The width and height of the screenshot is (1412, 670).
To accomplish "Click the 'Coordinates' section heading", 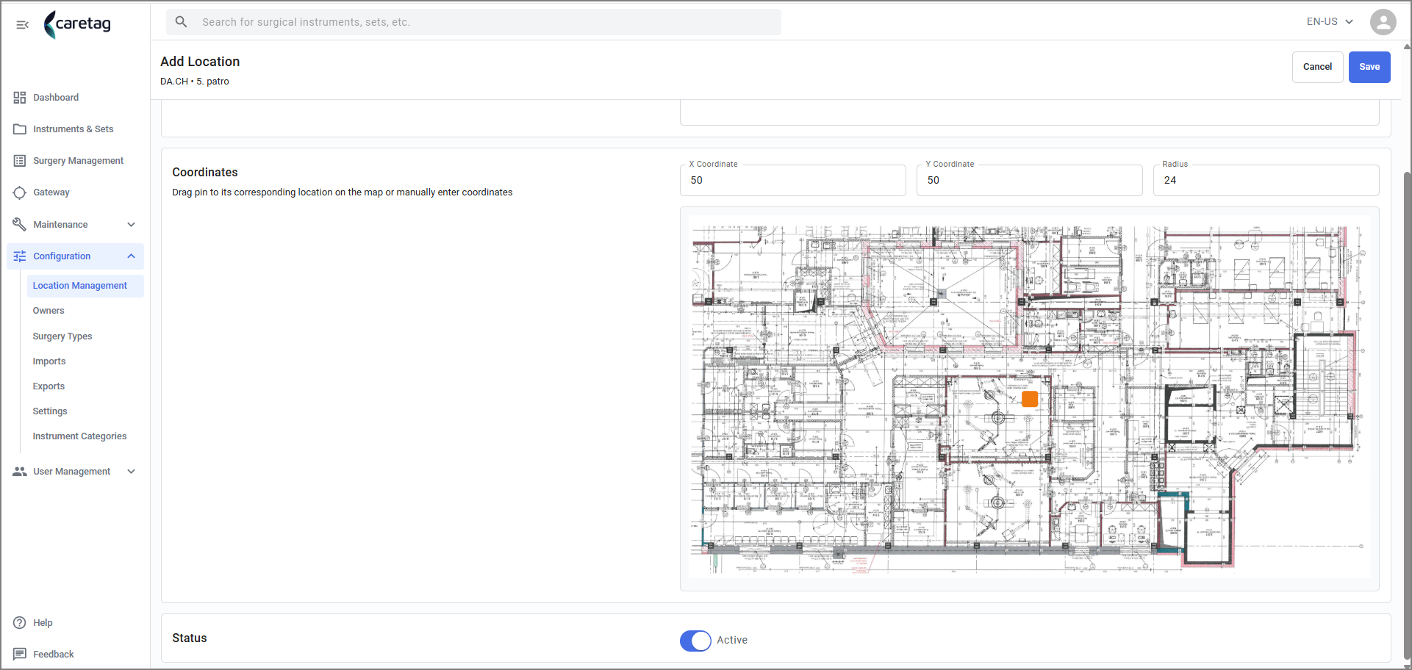I will point(205,173).
